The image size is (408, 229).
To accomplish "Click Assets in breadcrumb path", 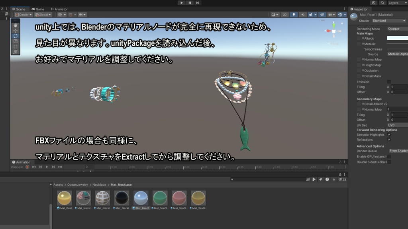I will 58,184.
